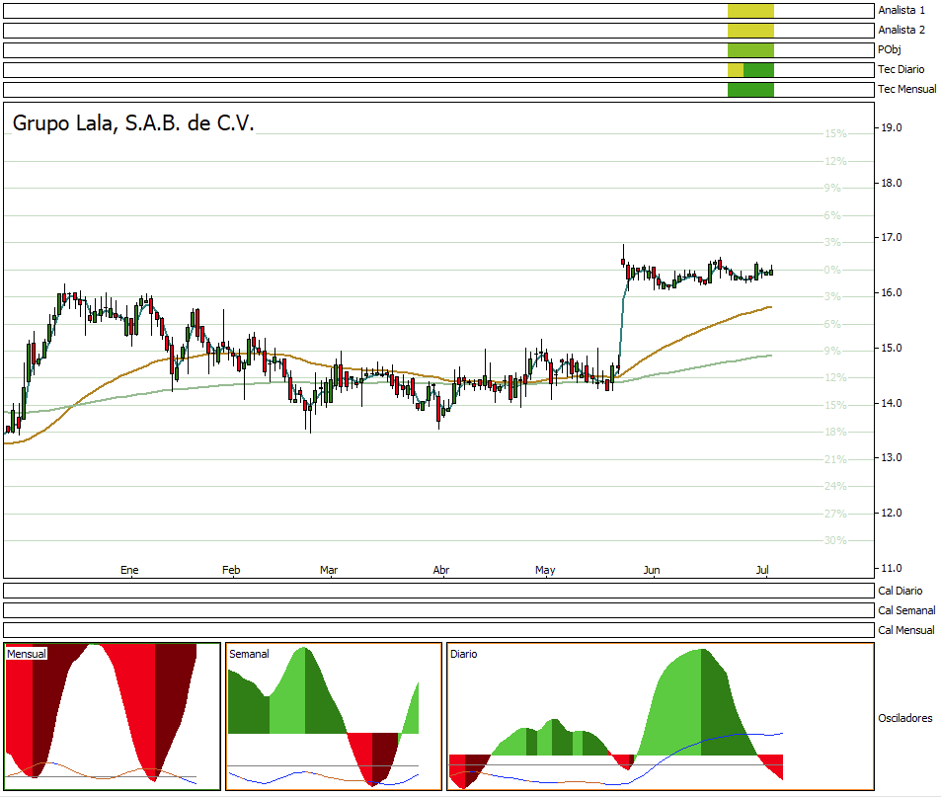Click the Analista 1 label
The width and height of the screenshot is (941, 797).
tap(902, 10)
